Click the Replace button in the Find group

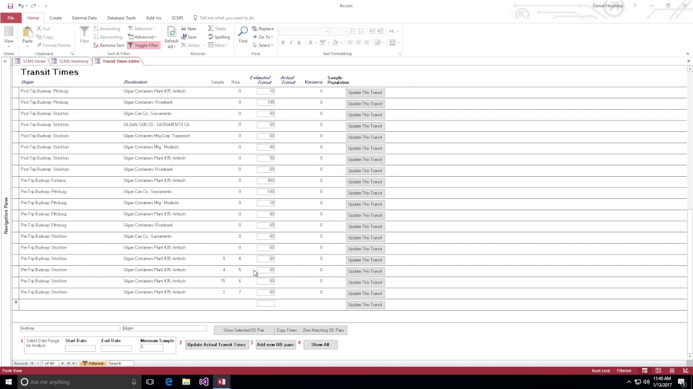point(263,29)
